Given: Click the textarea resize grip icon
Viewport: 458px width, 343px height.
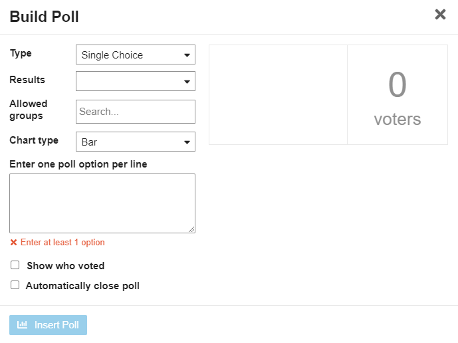Looking at the screenshot, I should [x=191, y=229].
